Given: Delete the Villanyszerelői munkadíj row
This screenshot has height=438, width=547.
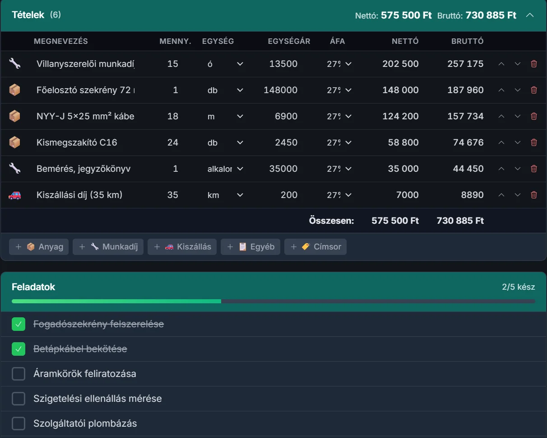Looking at the screenshot, I should (x=534, y=64).
